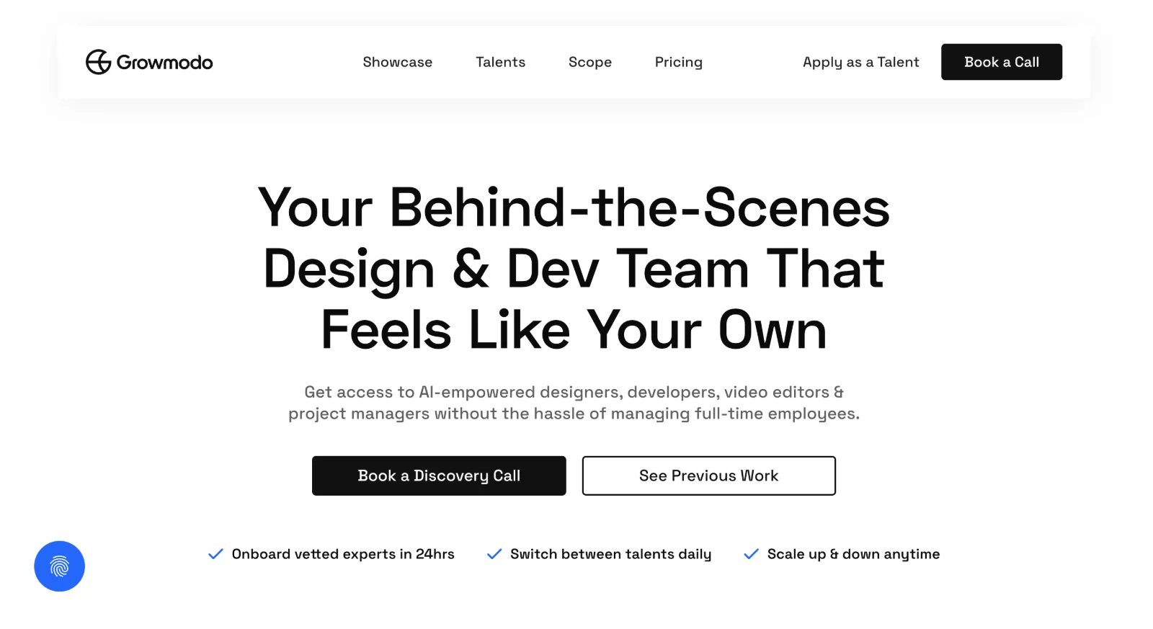This screenshot has height=629, width=1153.
Task: Go to the Talents nav item
Action: pyautogui.click(x=500, y=62)
